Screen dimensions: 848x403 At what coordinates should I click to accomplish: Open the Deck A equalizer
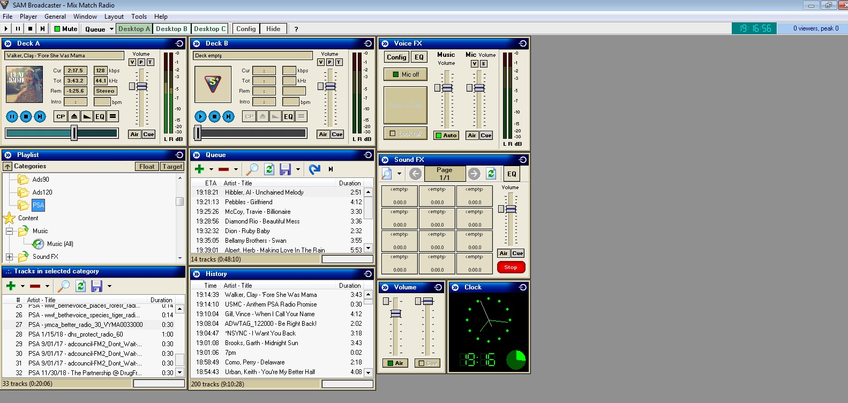coord(100,116)
